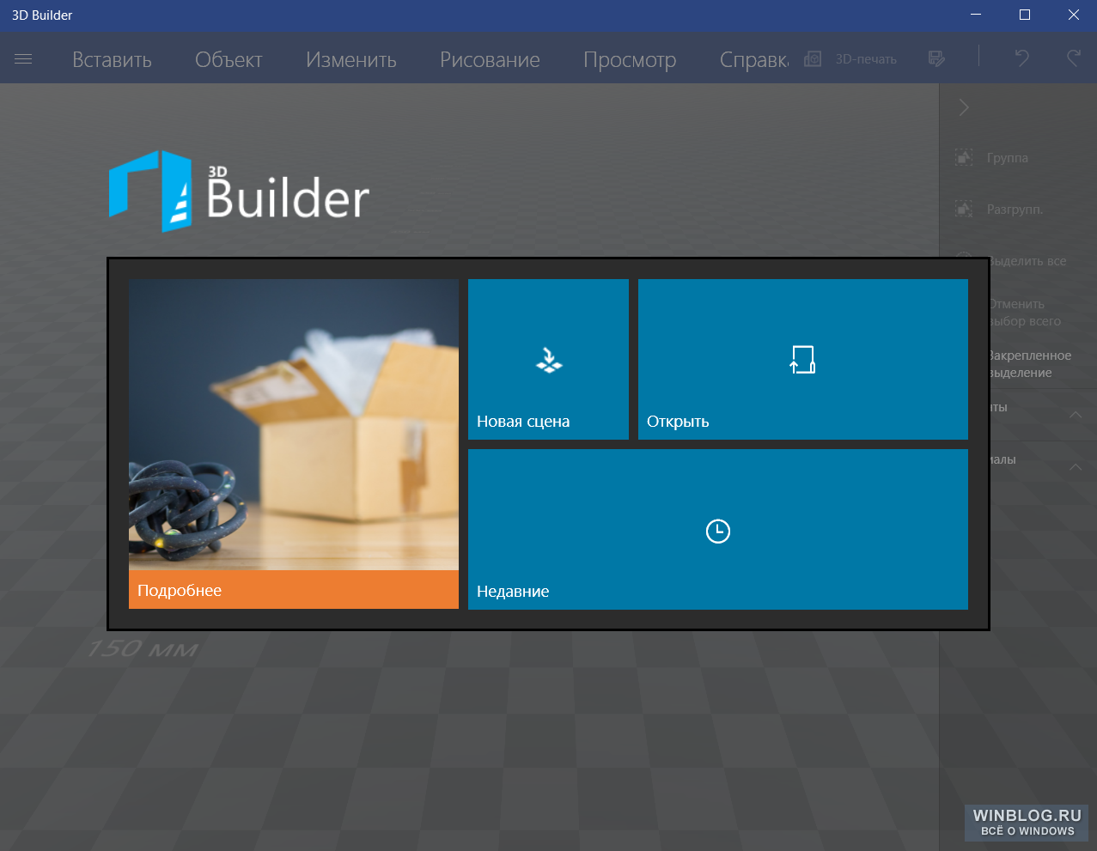Image resolution: width=1097 pixels, height=851 pixels.
Task: Open the Объект menu
Action: pos(229,60)
